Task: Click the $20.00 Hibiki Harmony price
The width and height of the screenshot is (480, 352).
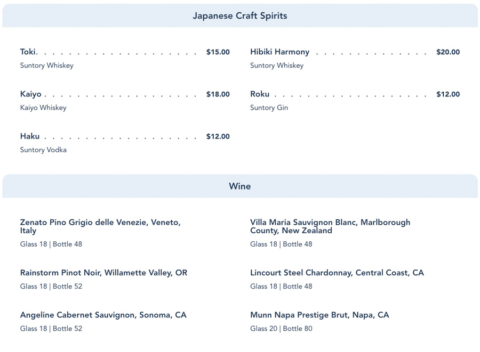Action: pos(447,52)
